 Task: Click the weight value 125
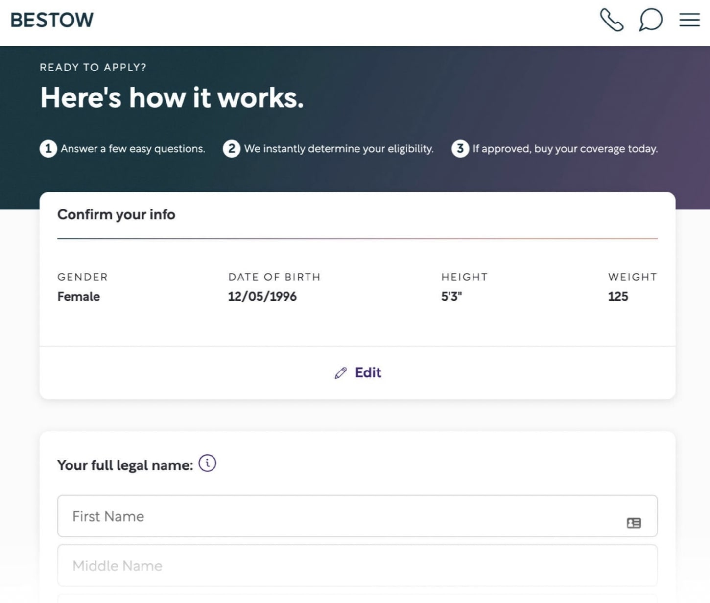point(617,297)
